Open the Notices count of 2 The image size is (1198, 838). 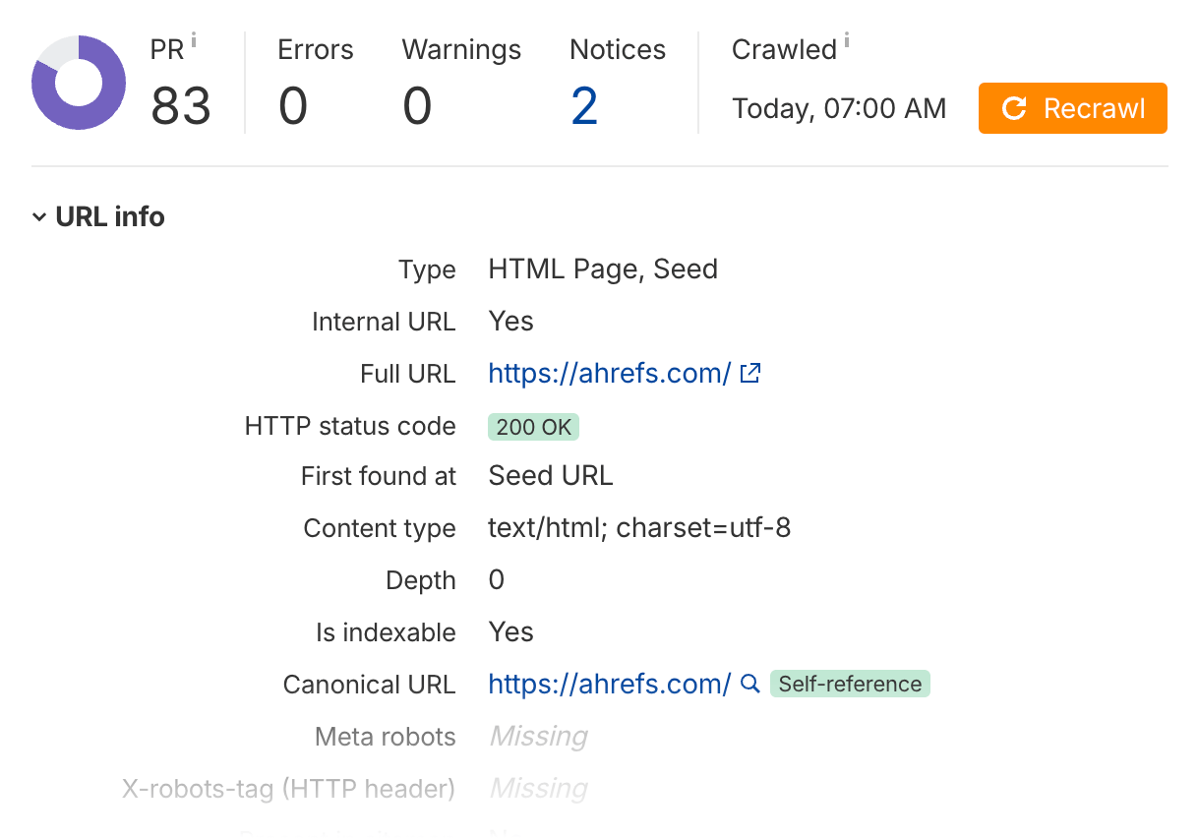584,106
